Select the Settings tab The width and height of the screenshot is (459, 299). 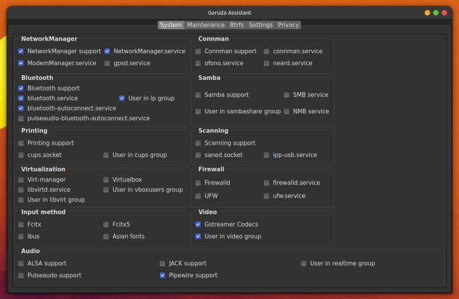point(260,25)
